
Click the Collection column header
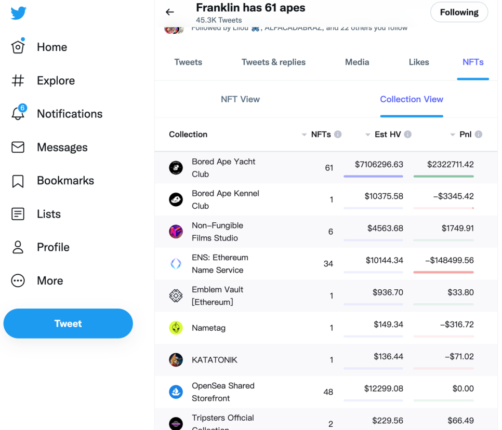(x=188, y=135)
